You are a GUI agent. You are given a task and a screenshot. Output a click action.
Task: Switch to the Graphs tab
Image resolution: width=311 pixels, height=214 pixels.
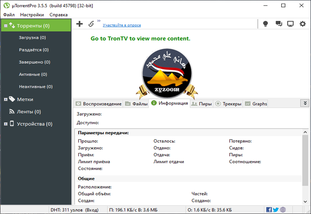256,104
